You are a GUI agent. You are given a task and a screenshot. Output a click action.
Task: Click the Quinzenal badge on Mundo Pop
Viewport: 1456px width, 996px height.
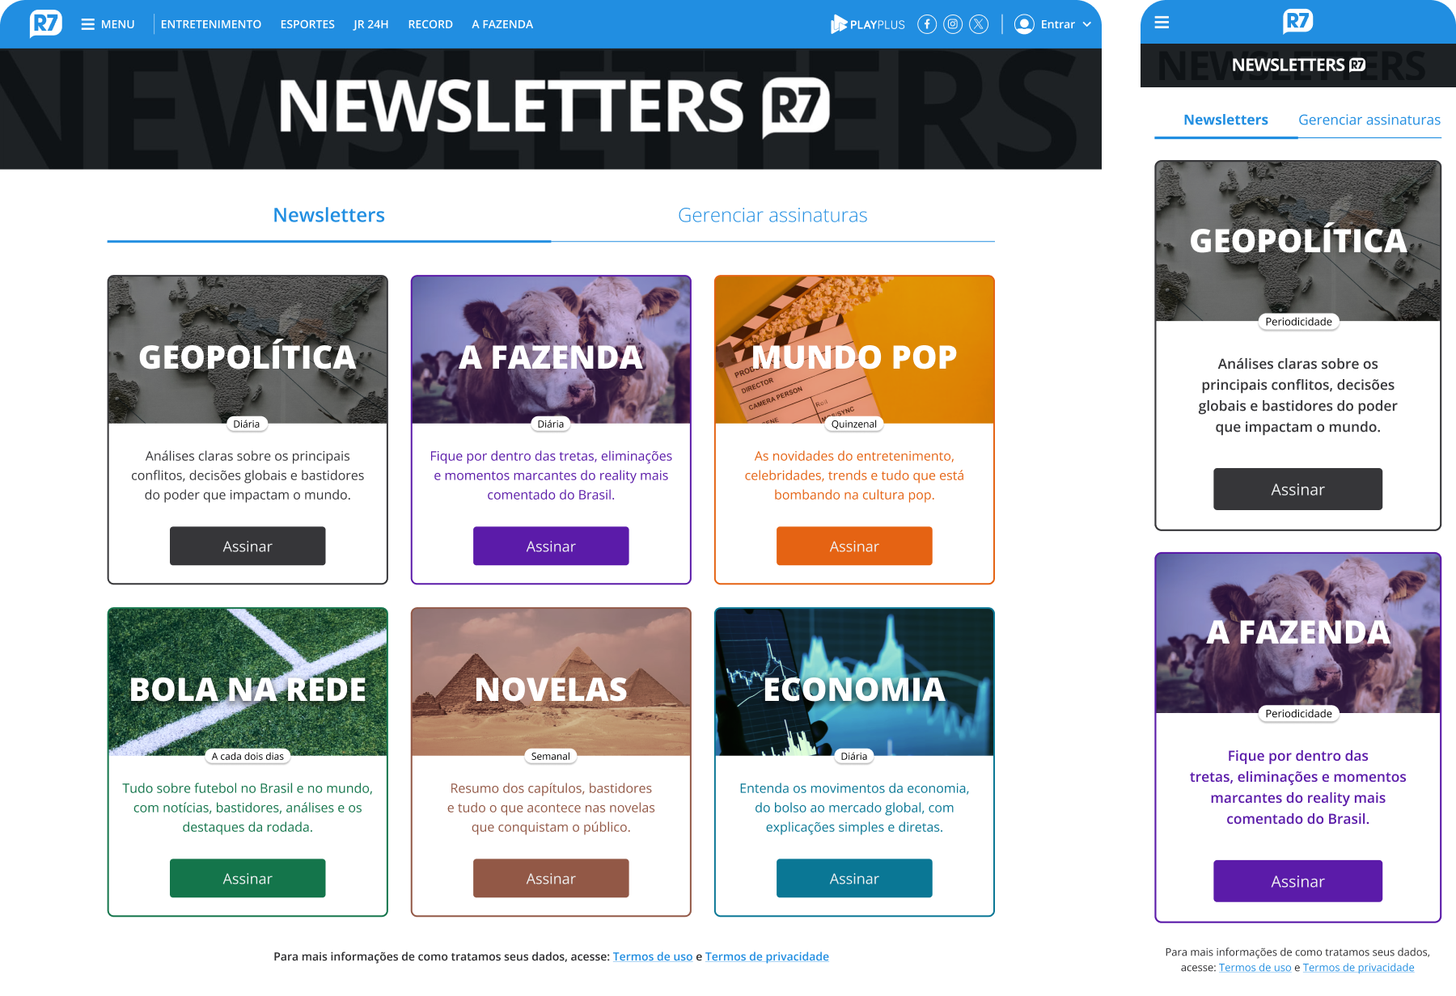(854, 424)
